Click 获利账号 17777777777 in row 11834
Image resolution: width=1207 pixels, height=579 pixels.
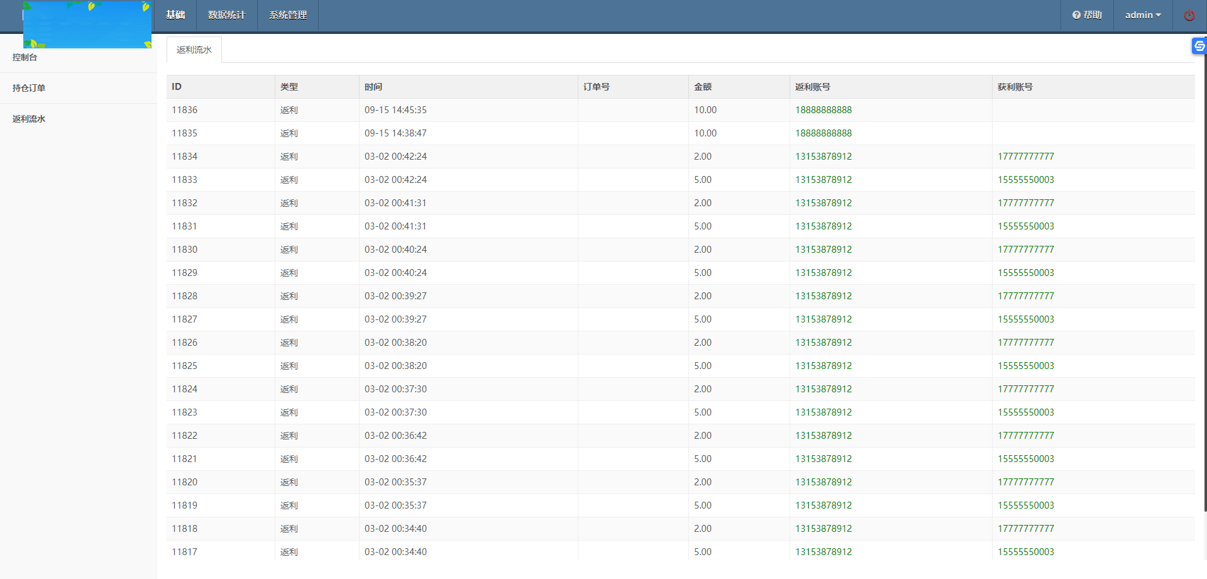[x=1025, y=157]
